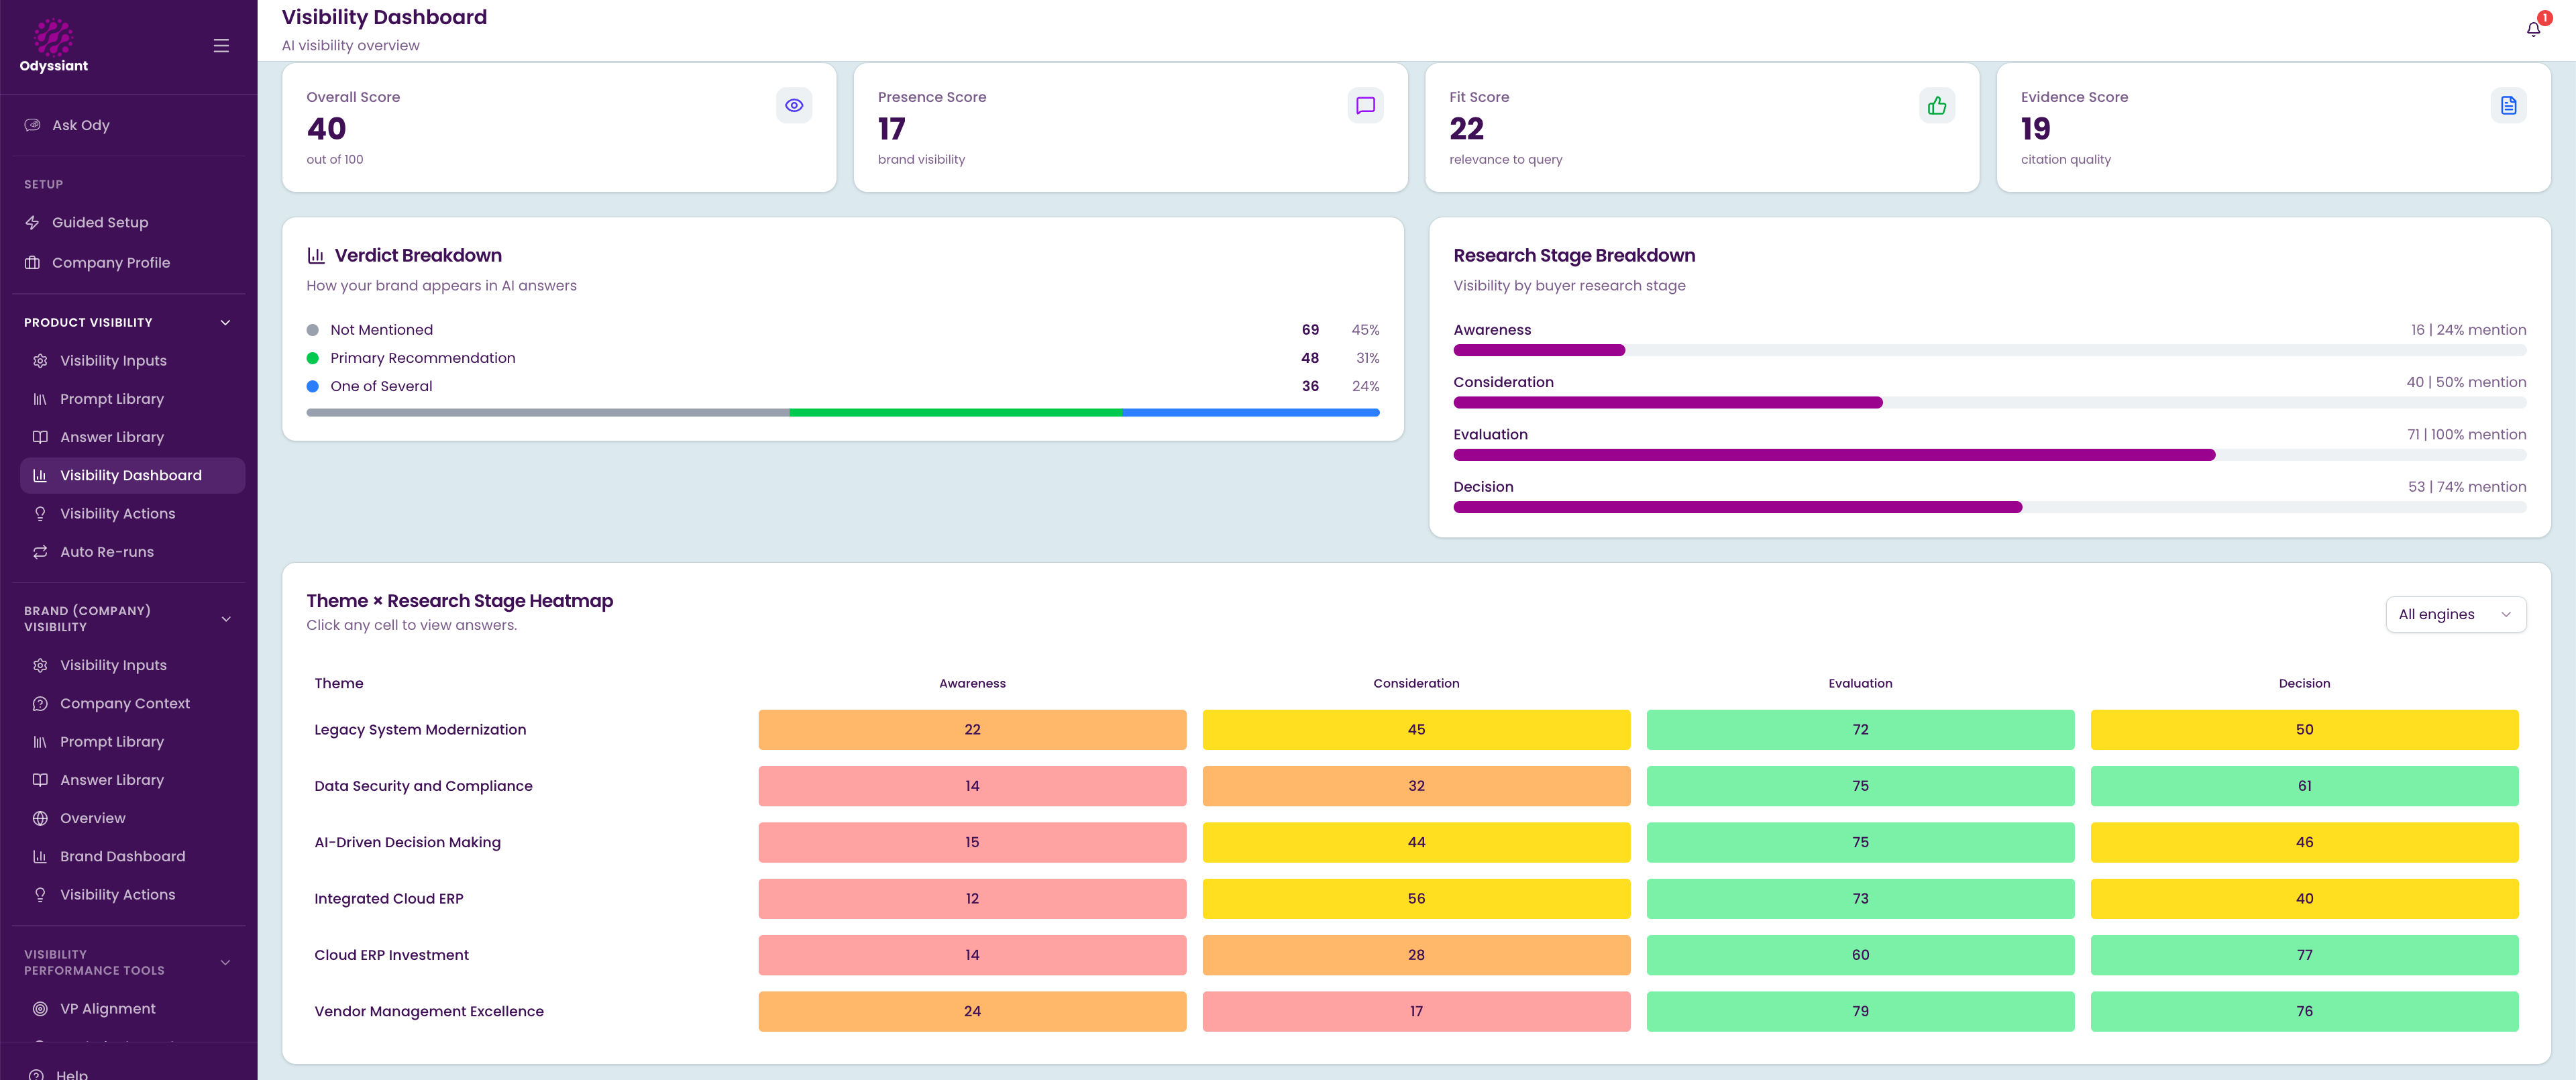Collapse the Product Visibility section
This screenshot has width=2576, height=1080.
225,322
